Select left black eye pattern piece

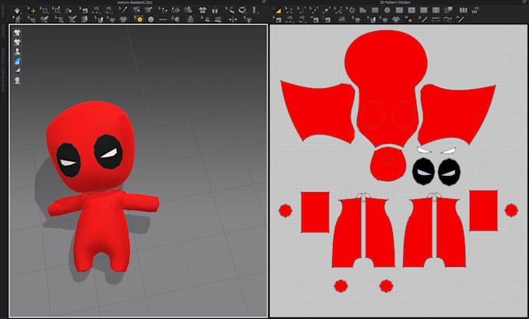click(x=423, y=171)
